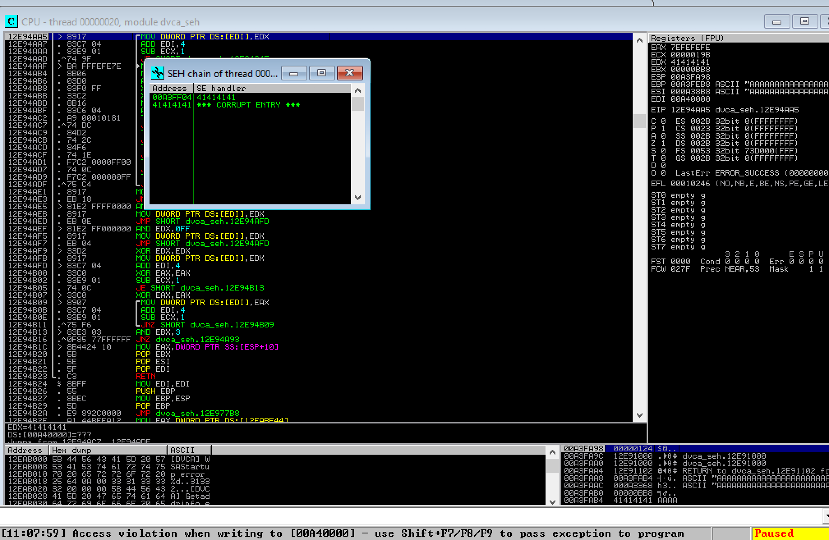The width and height of the screenshot is (829, 540).
Task: Click the CPU window 'C' icon
Action: 12,21
